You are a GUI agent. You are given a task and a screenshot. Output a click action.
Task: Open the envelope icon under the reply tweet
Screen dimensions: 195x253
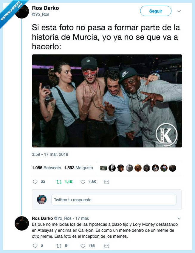click(x=106, y=246)
